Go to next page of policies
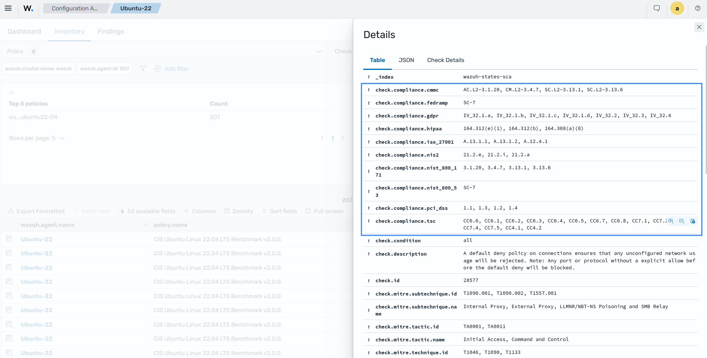This screenshot has width=707, height=358. [x=343, y=138]
